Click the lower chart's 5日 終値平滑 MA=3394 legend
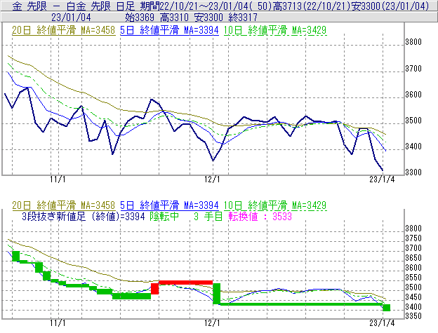The height and width of the screenshot is (333, 438). [169, 205]
